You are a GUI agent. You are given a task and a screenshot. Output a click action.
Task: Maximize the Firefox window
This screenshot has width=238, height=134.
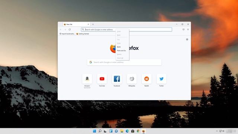182,24
